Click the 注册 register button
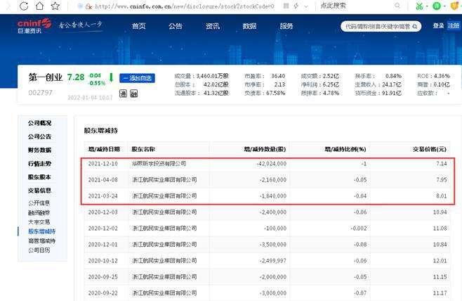462x301 pixels. pyautogui.click(x=454, y=26)
